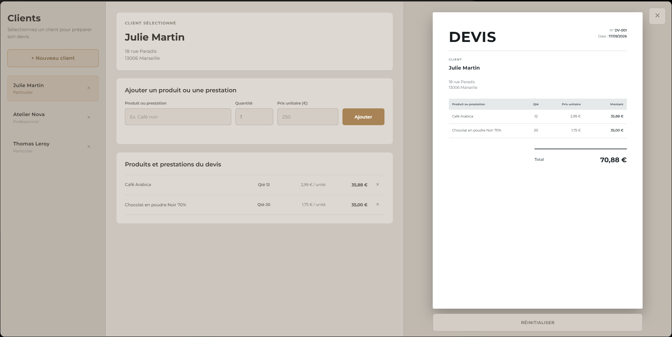Click the Total label in the devis
The height and width of the screenshot is (337, 672).
click(x=539, y=159)
